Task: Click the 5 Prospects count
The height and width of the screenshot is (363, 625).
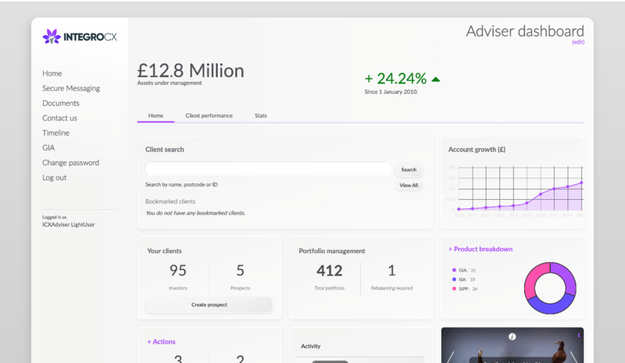Action: pyautogui.click(x=240, y=271)
